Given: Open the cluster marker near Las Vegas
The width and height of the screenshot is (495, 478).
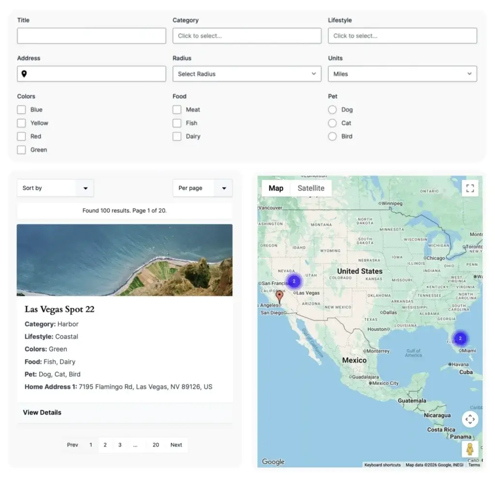Looking at the screenshot, I should 294,281.
